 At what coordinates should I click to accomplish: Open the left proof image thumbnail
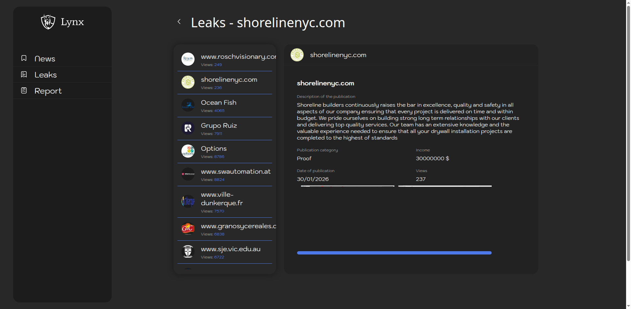click(x=347, y=186)
